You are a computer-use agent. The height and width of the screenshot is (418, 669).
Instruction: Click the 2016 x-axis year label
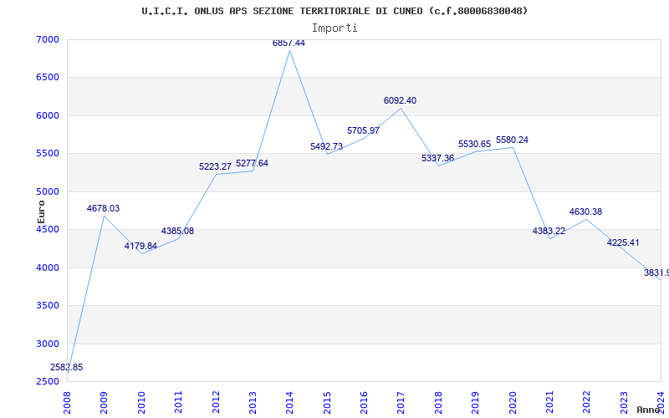364,402
